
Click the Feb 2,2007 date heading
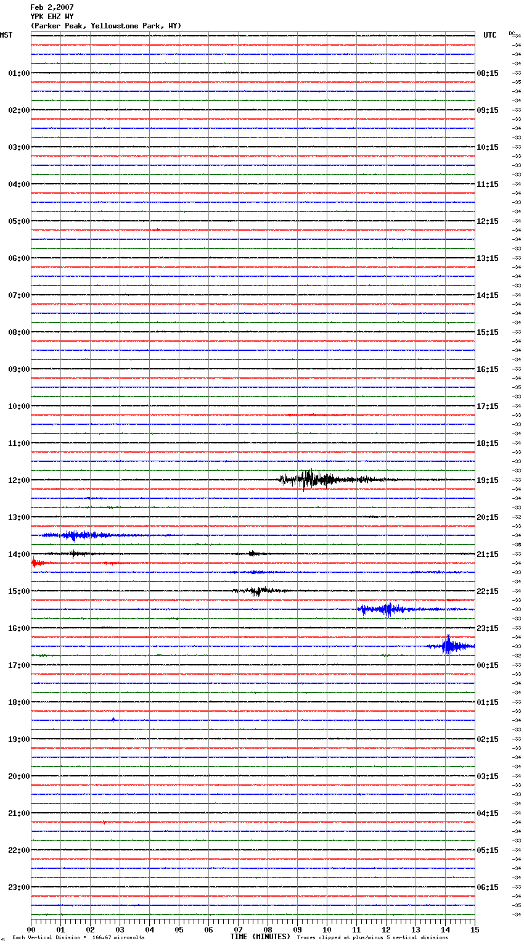[52, 7]
